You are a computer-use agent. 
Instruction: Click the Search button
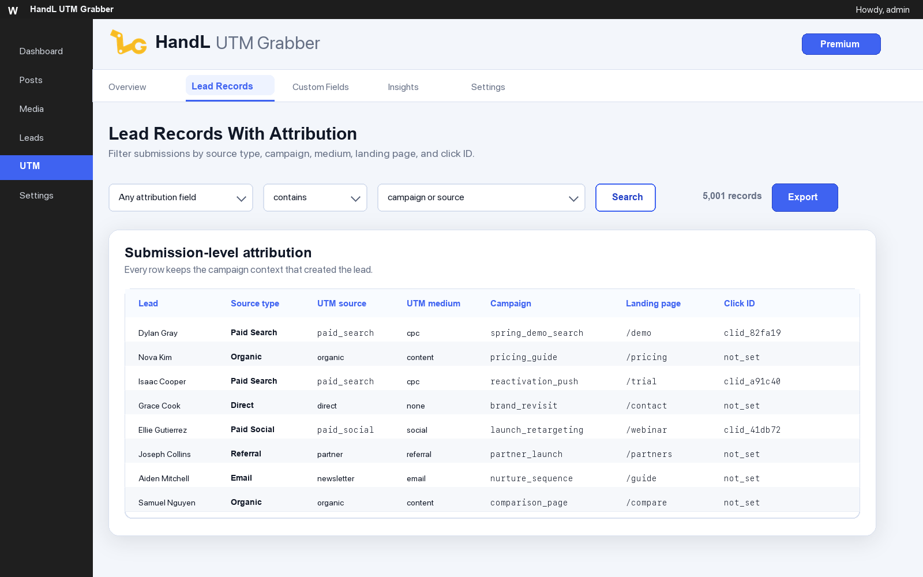[625, 197]
